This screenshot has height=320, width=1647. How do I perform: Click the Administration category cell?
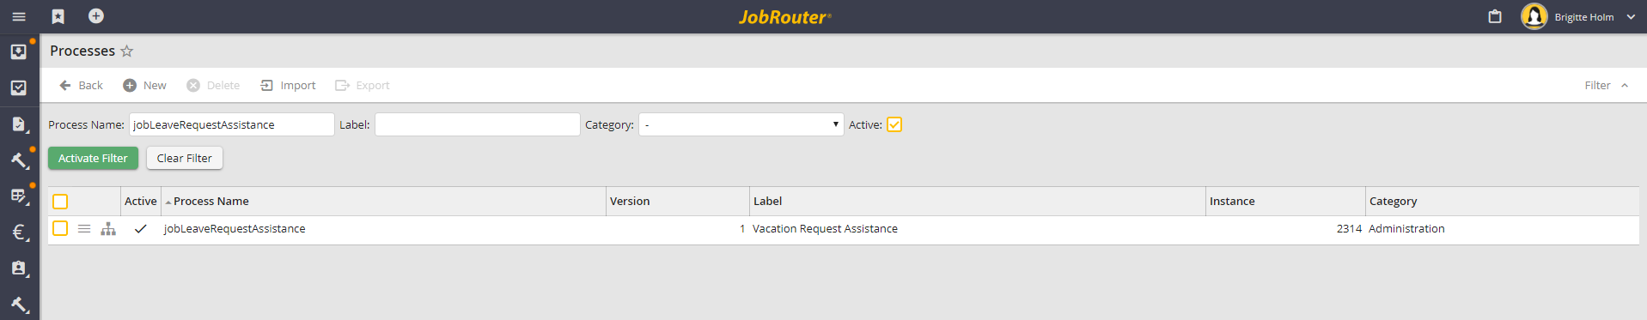(1406, 228)
